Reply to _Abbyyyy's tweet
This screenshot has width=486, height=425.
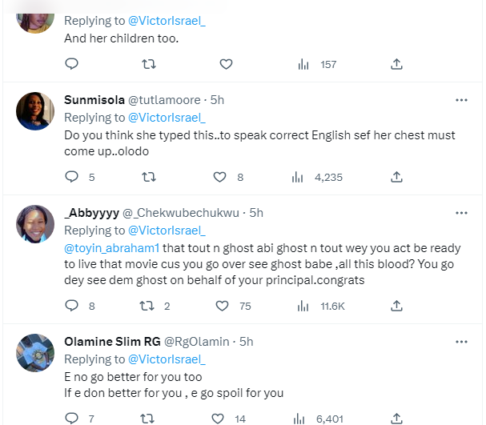[x=71, y=305]
